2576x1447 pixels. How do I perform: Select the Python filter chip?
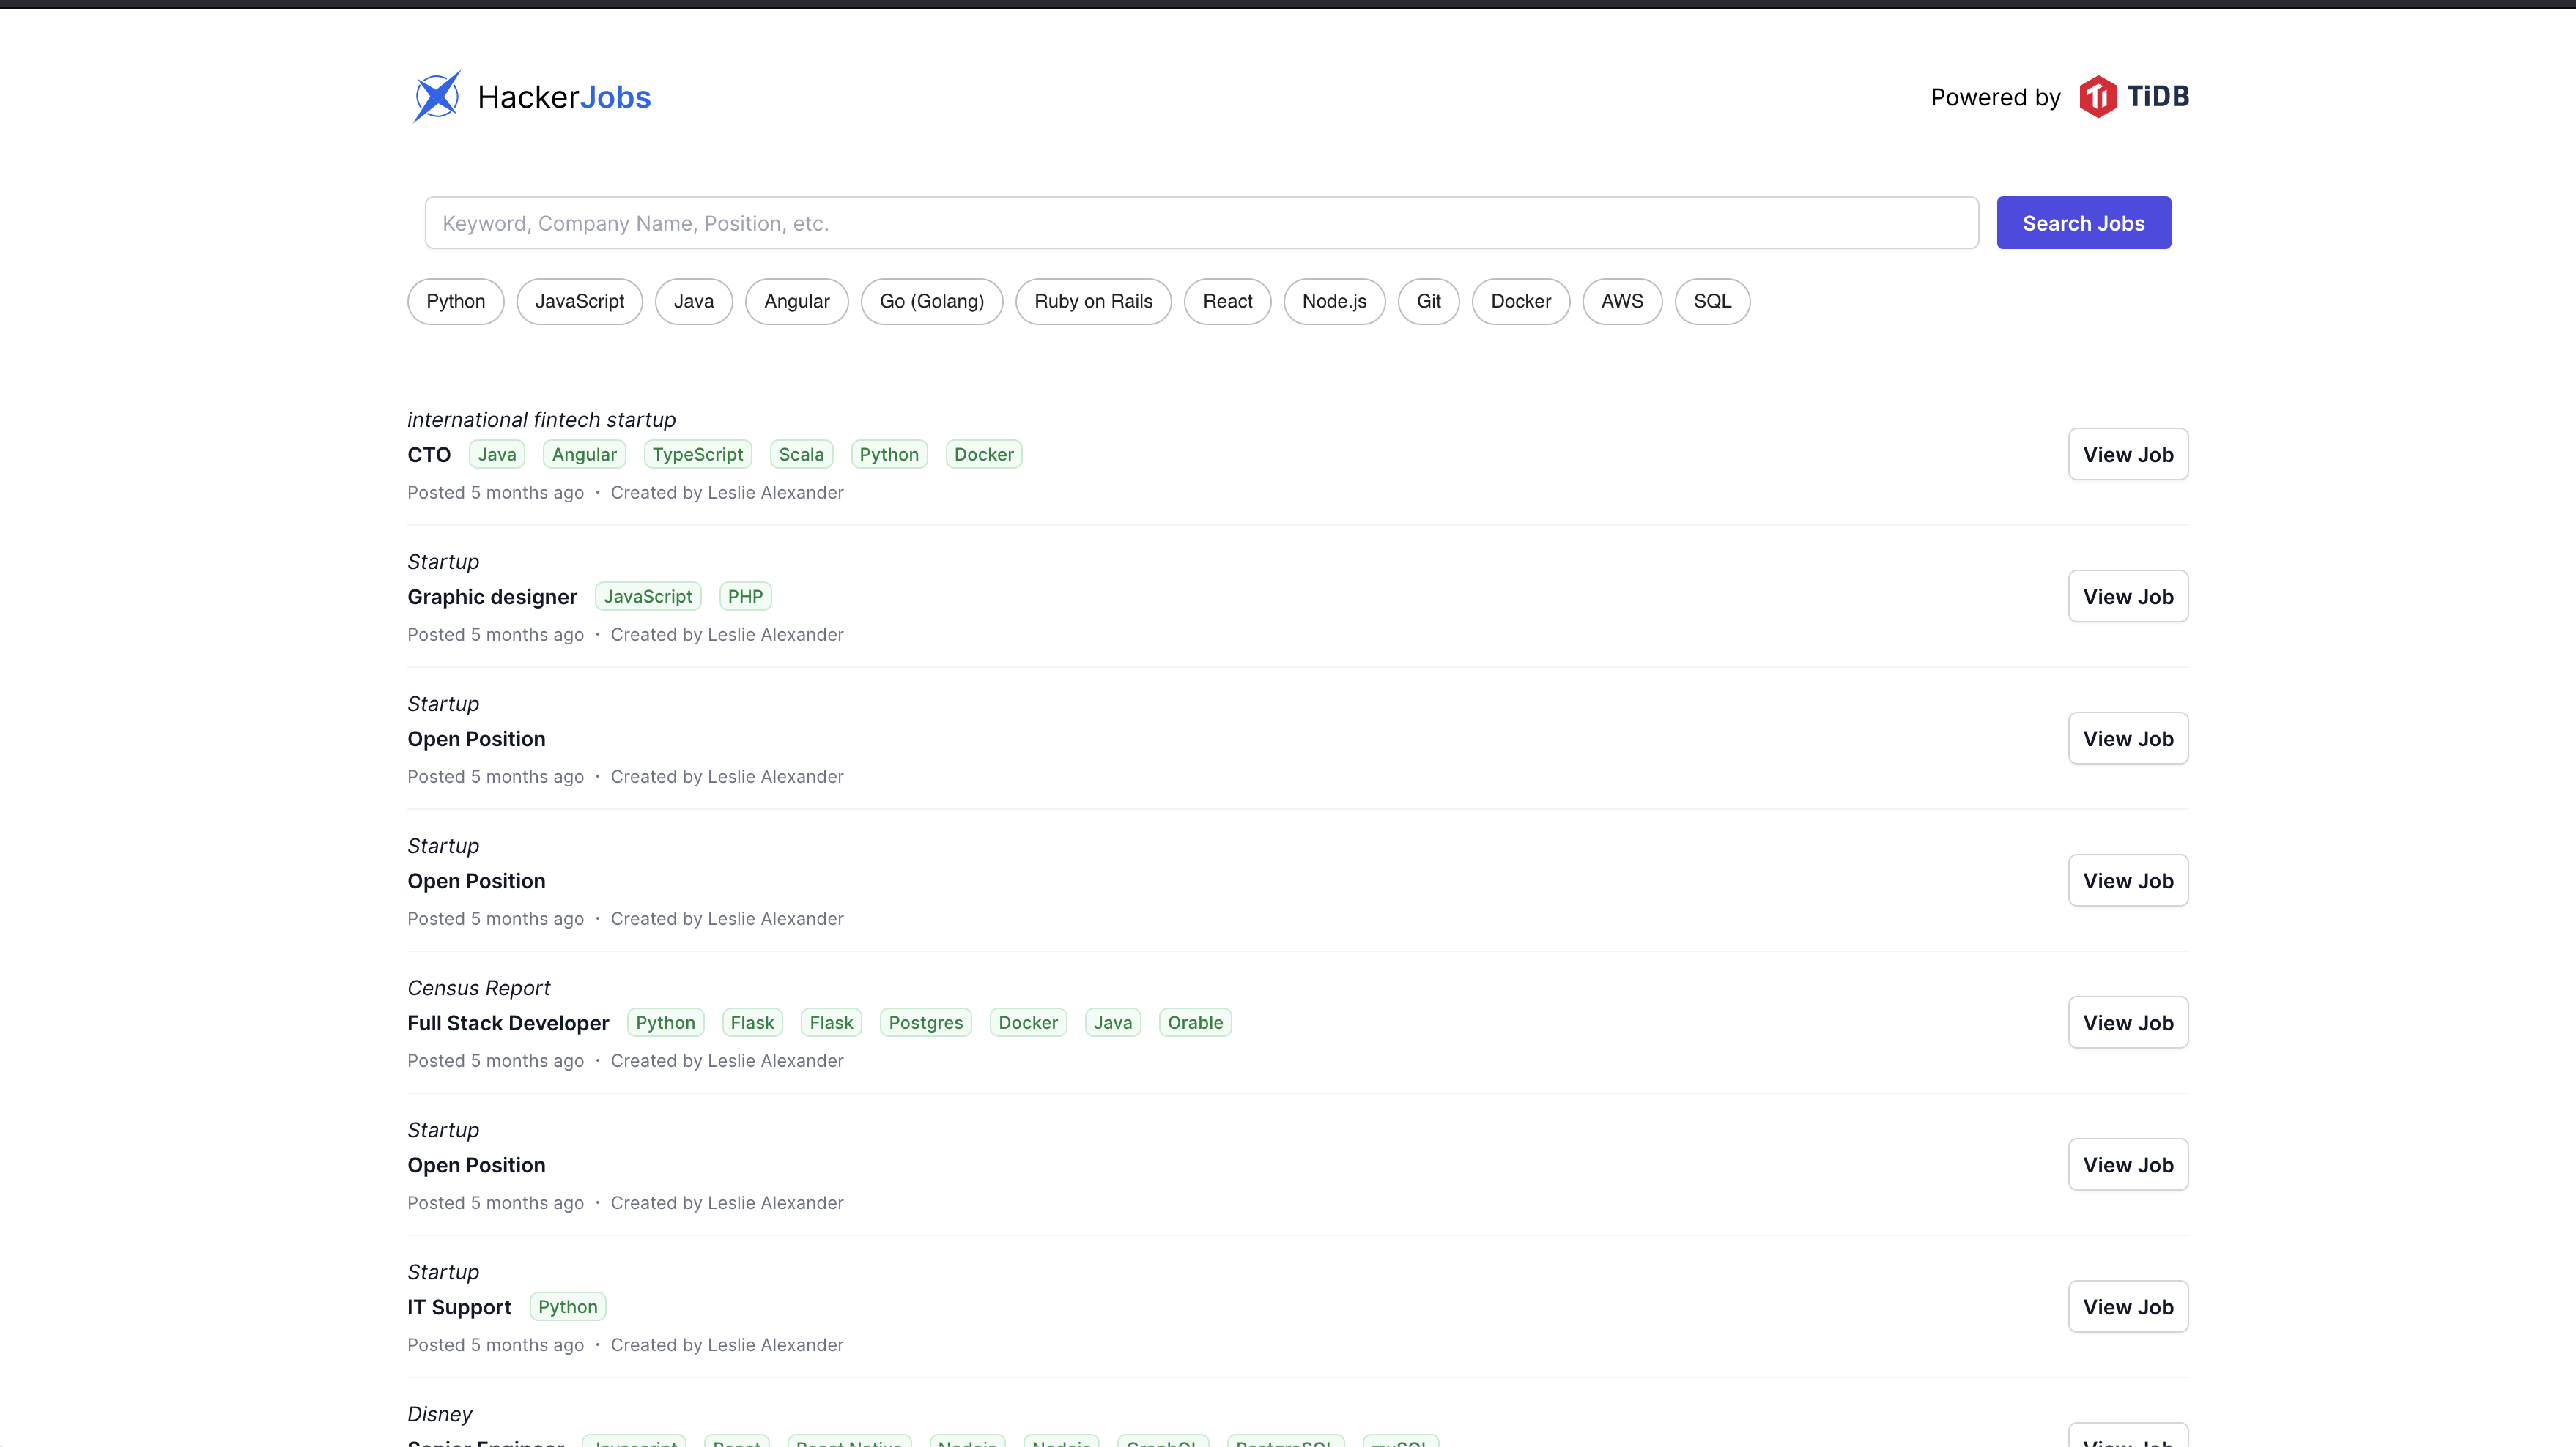[455, 302]
